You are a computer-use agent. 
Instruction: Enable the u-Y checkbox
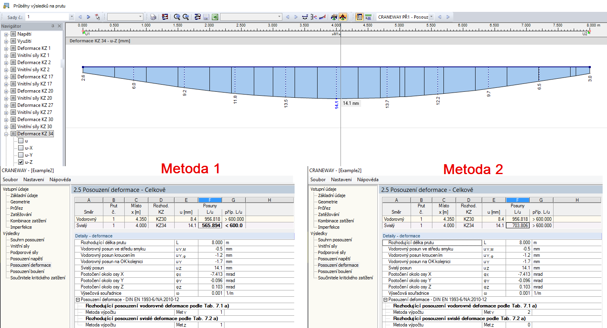point(21,155)
